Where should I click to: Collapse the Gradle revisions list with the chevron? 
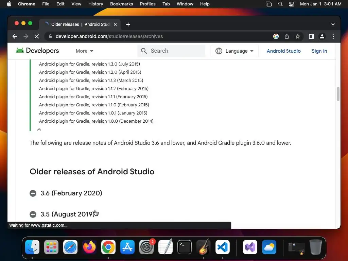click(39, 129)
